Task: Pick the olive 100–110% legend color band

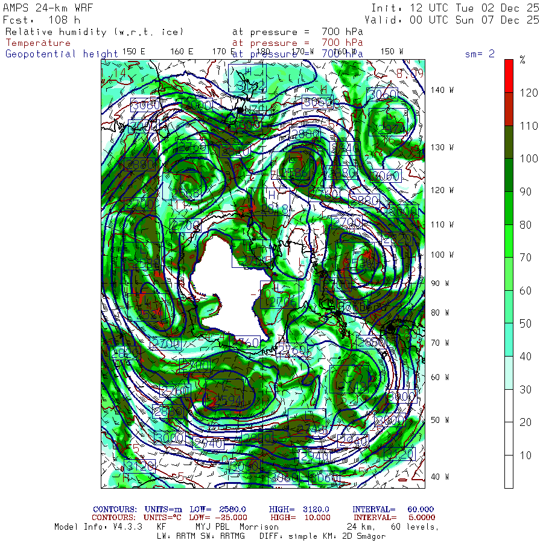Action: 509,142
